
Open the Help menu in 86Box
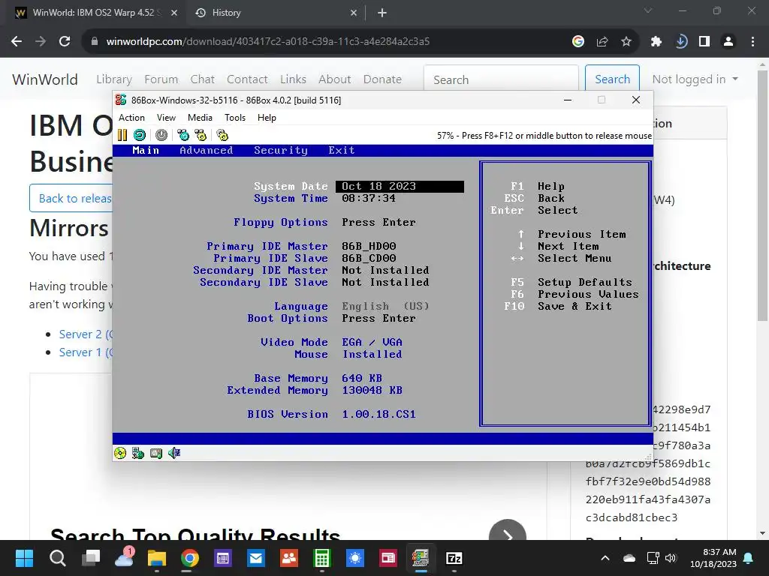(x=267, y=118)
